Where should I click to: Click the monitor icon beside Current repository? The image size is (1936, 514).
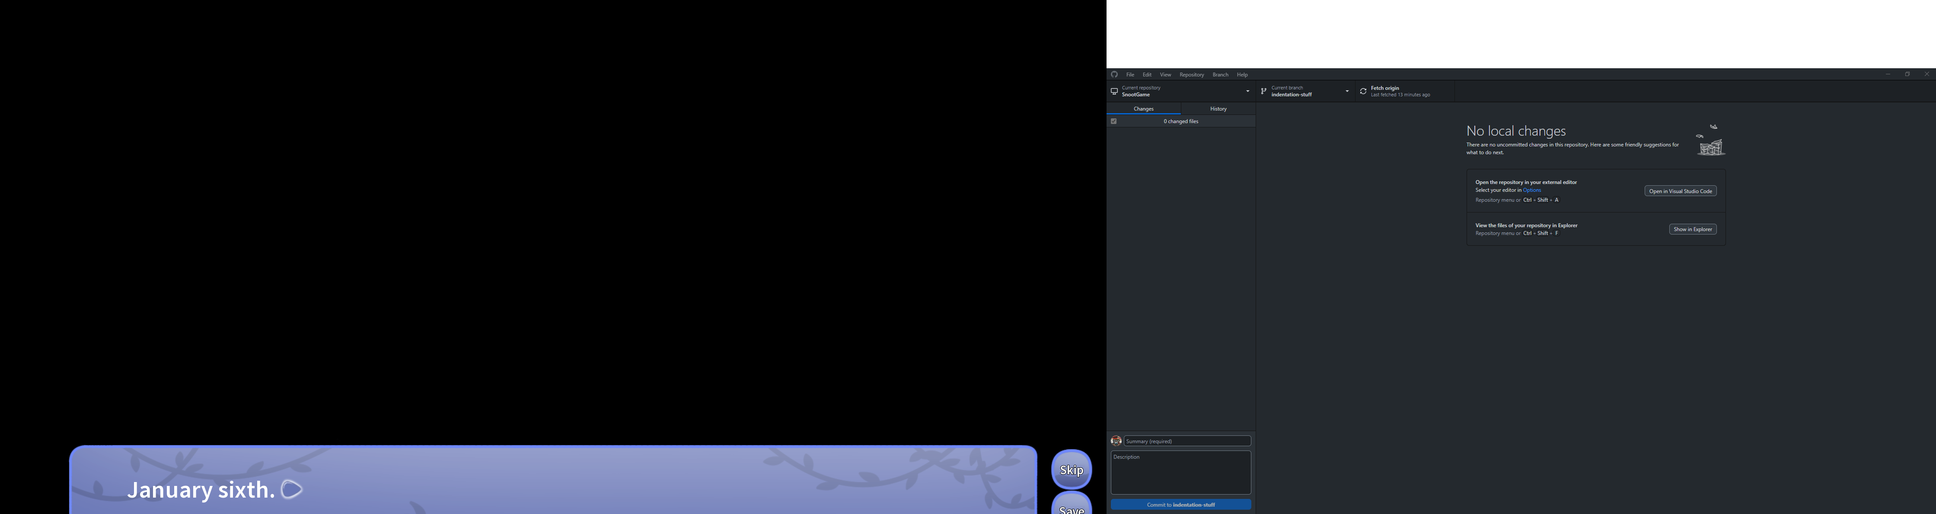1114,92
